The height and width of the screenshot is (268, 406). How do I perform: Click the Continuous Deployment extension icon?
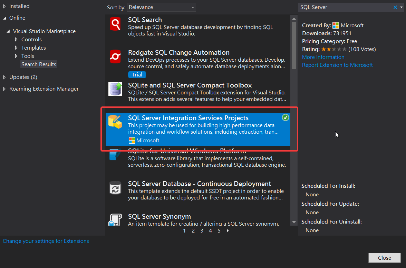pyautogui.click(x=115, y=188)
